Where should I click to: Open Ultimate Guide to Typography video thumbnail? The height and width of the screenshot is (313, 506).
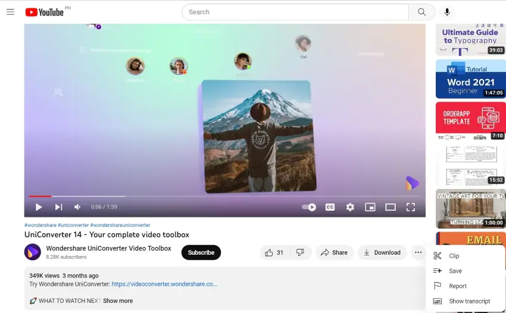tap(470, 40)
